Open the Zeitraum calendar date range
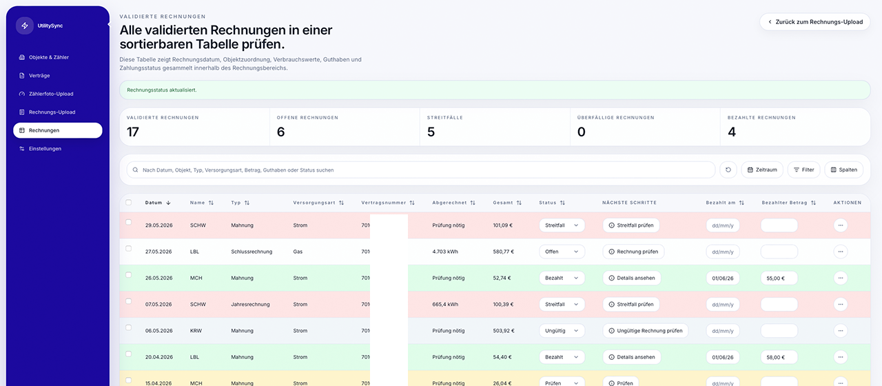The height and width of the screenshot is (386, 882). pyautogui.click(x=762, y=170)
